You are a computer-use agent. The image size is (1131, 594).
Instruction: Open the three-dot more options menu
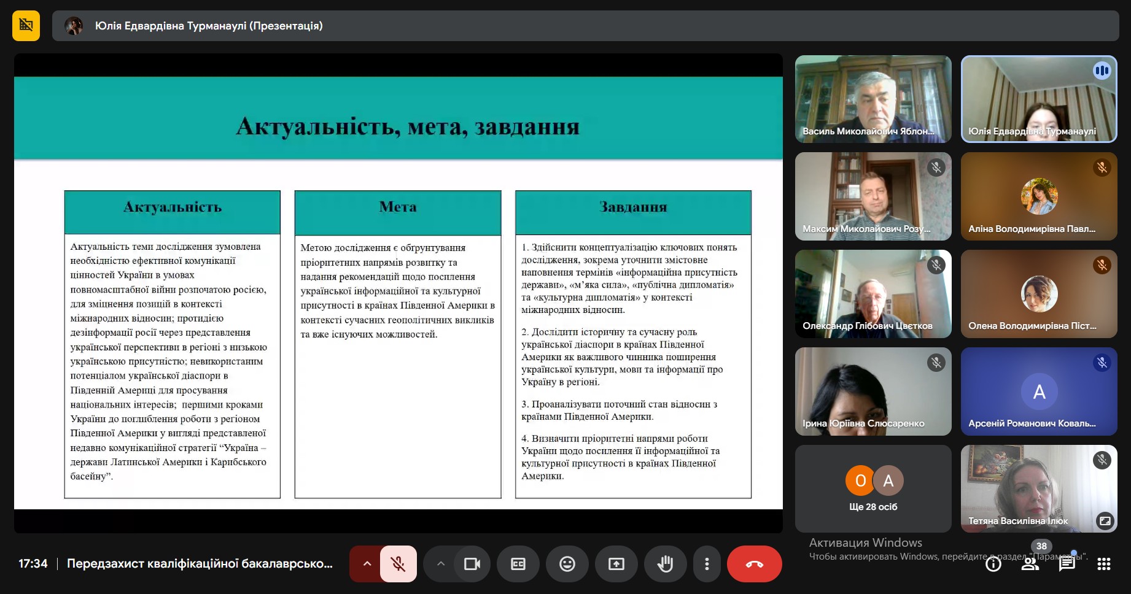coord(707,564)
